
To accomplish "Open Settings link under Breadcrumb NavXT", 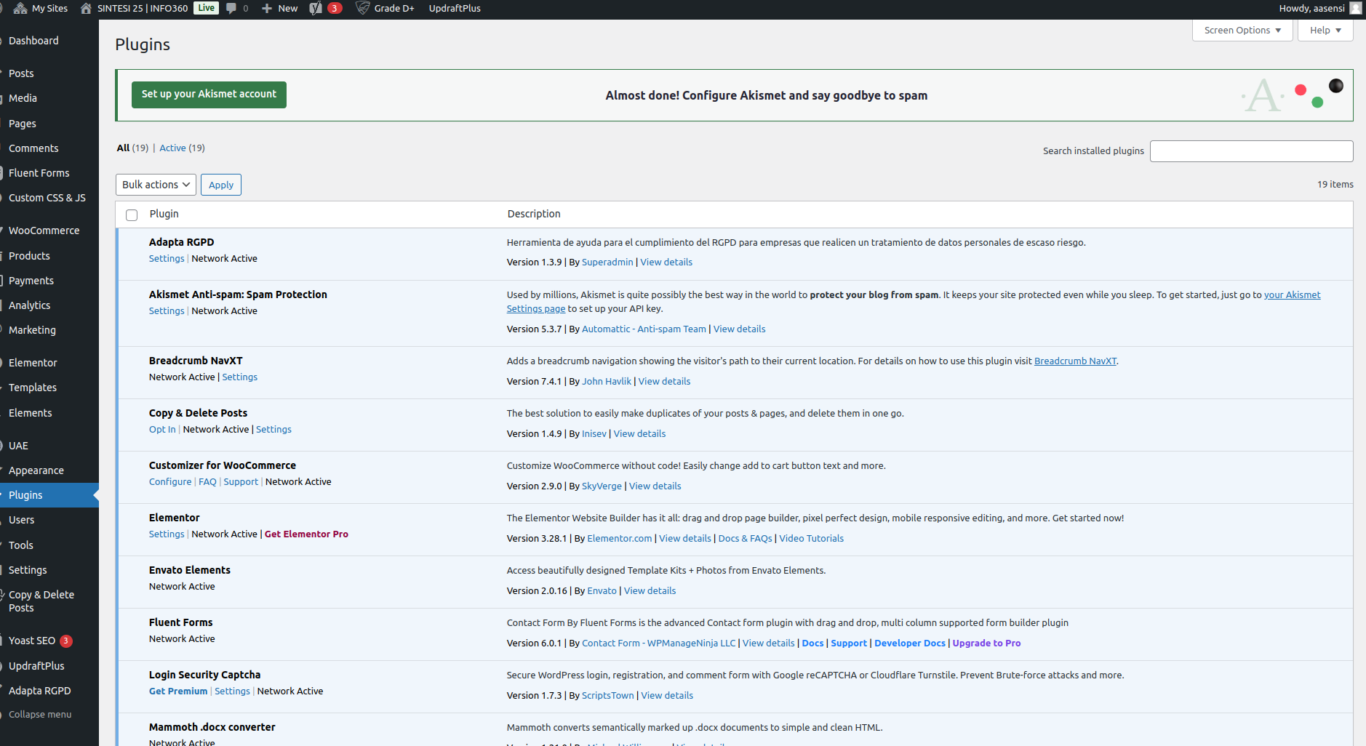I will click(x=239, y=377).
